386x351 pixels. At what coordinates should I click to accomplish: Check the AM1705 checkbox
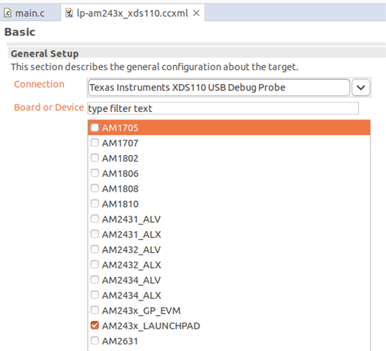95,127
